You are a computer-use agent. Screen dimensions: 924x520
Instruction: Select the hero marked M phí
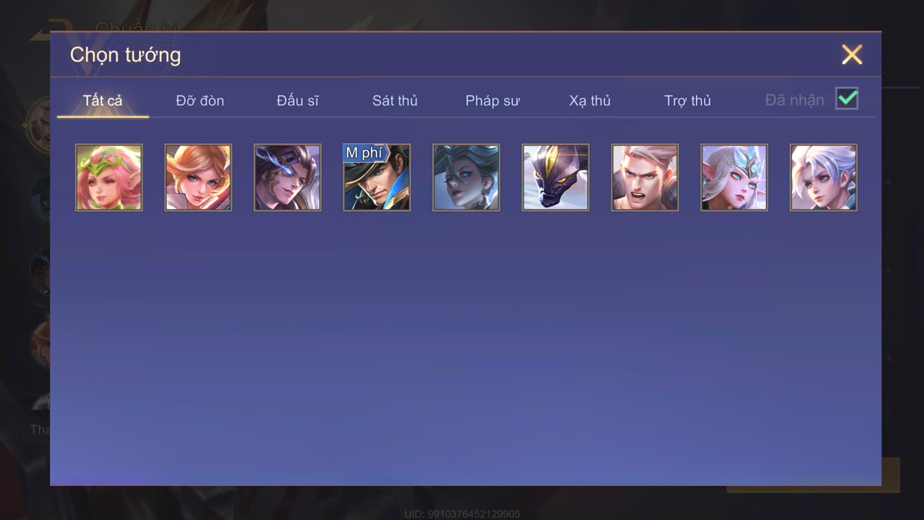pos(377,178)
